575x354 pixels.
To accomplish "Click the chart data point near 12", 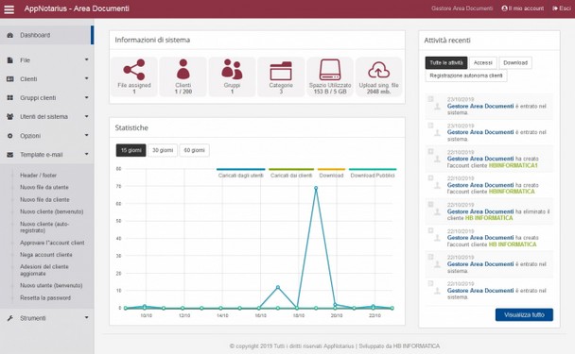I will 278,287.
